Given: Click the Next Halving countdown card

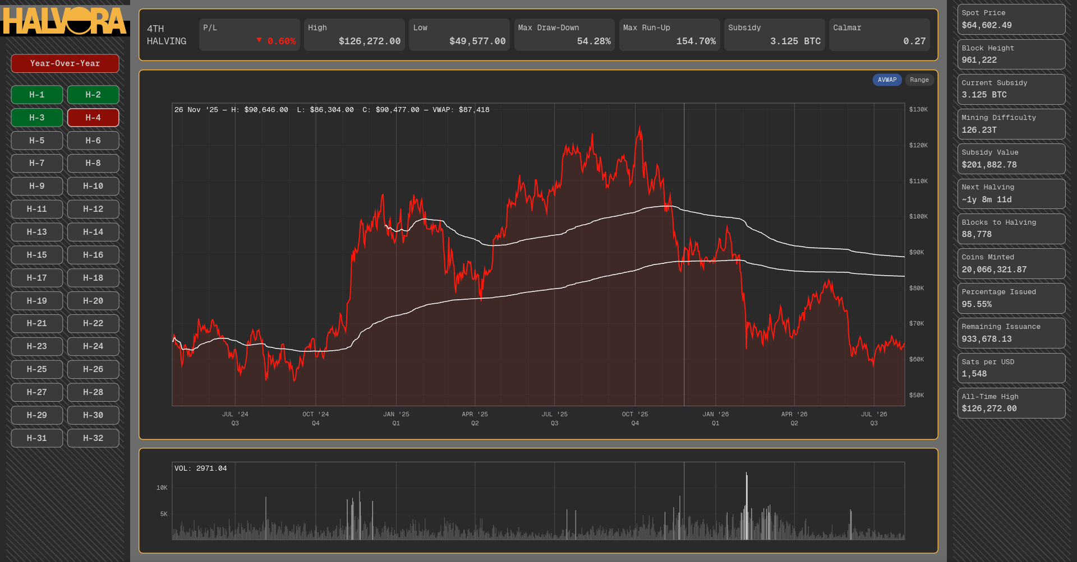Looking at the screenshot, I should [1011, 194].
